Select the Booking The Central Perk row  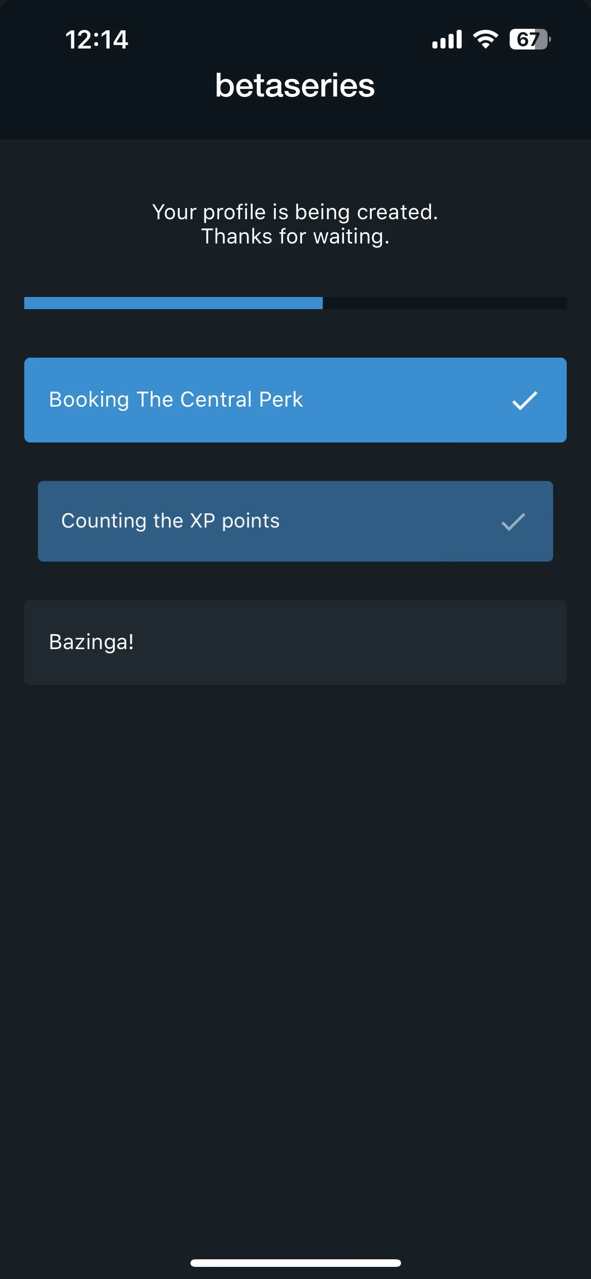click(x=295, y=400)
